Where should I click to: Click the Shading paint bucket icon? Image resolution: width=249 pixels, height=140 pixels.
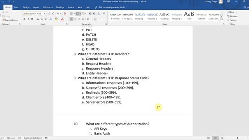click(95, 19)
